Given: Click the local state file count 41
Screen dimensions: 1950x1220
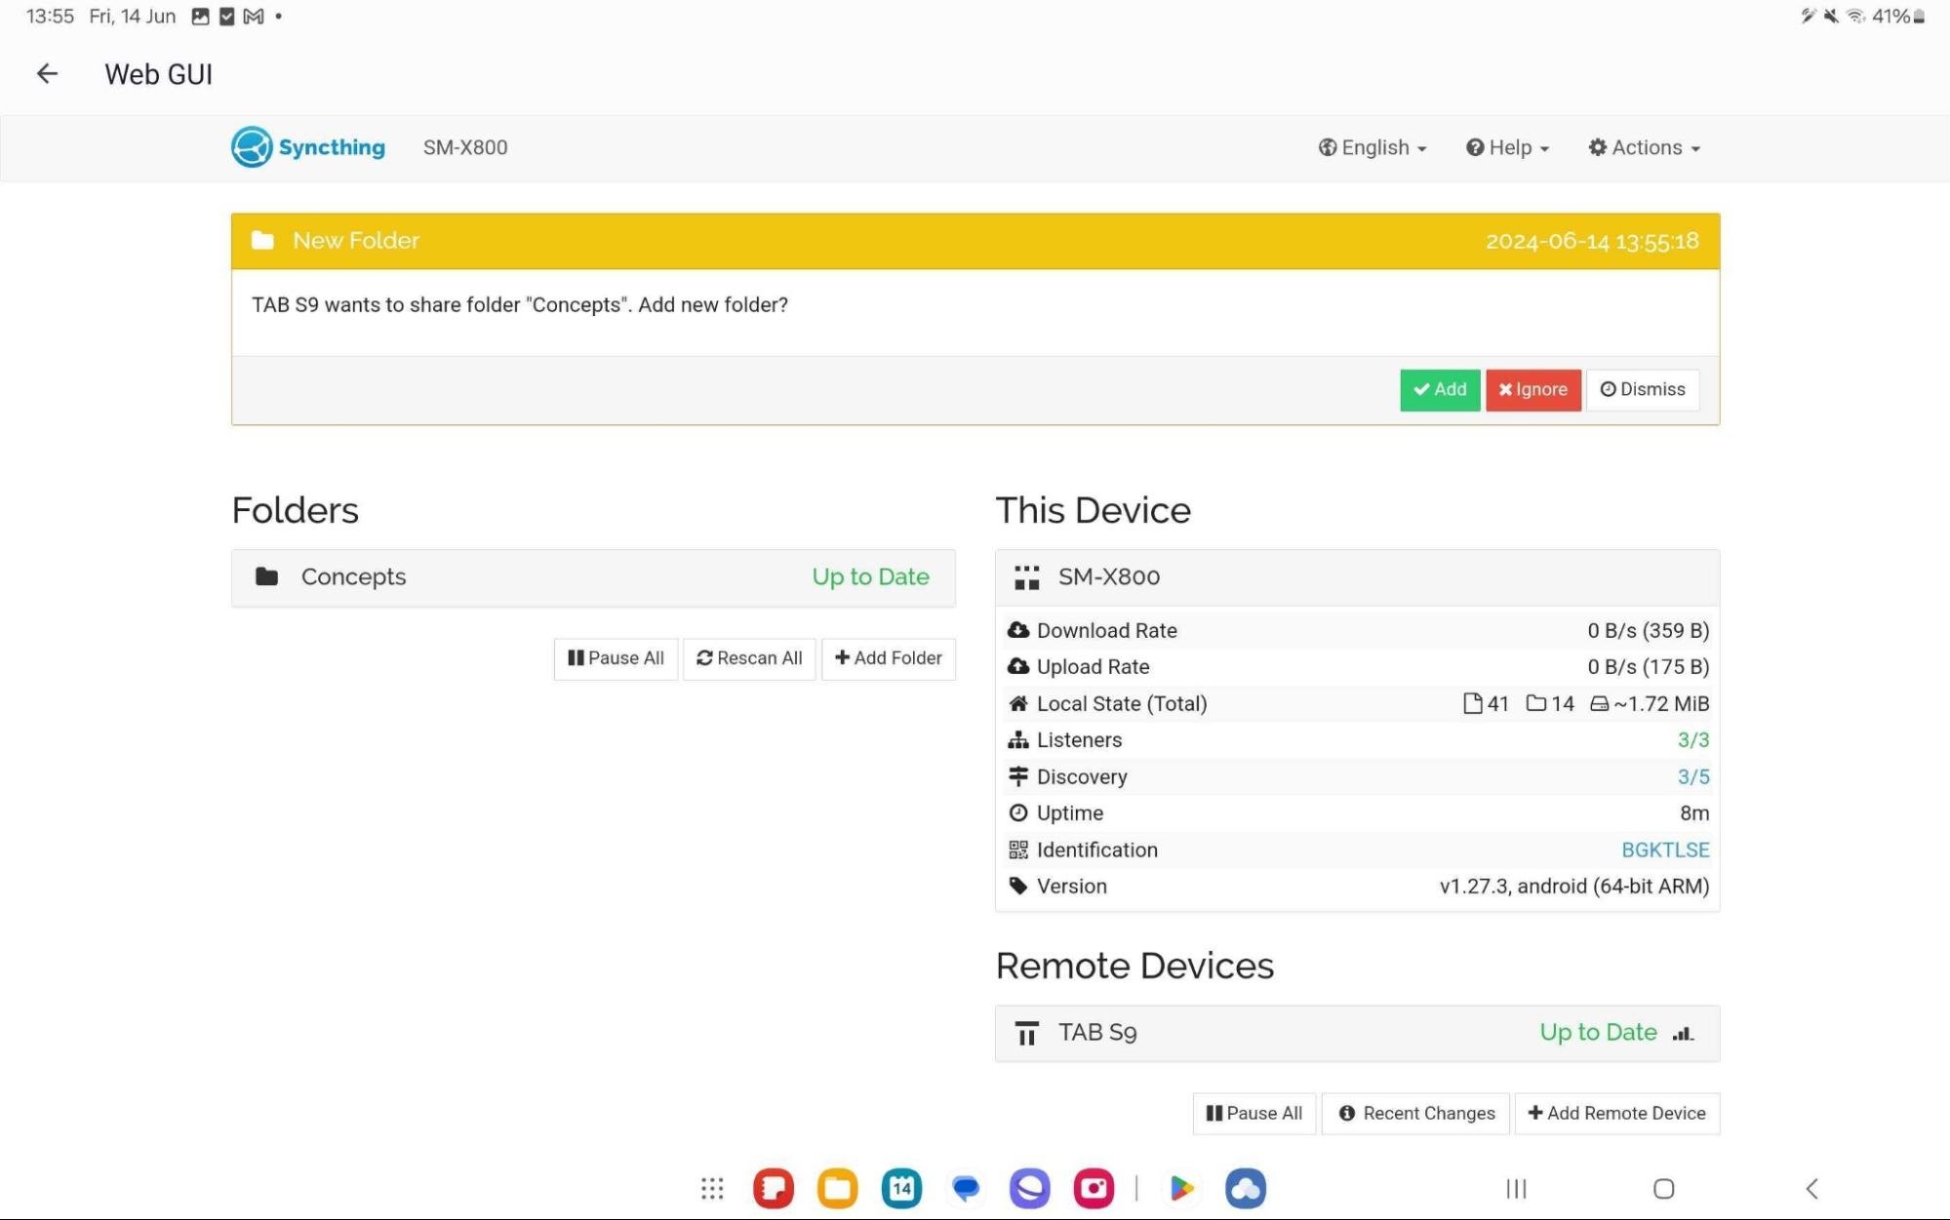Looking at the screenshot, I should [1487, 704].
